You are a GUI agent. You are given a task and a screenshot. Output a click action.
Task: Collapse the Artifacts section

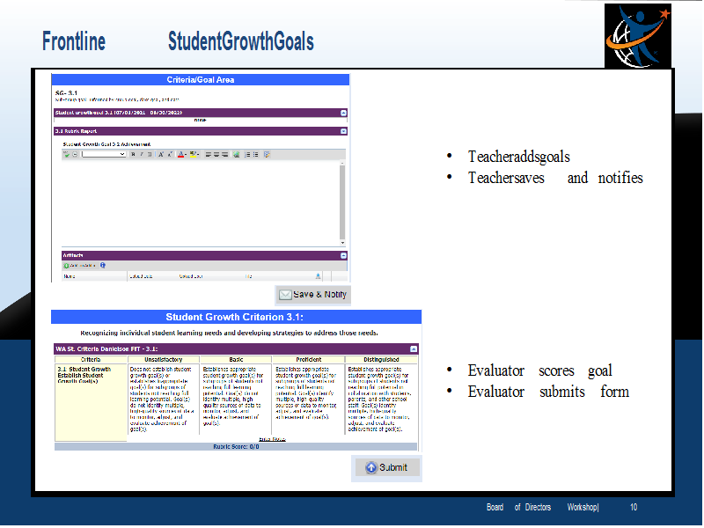[343, 255]
